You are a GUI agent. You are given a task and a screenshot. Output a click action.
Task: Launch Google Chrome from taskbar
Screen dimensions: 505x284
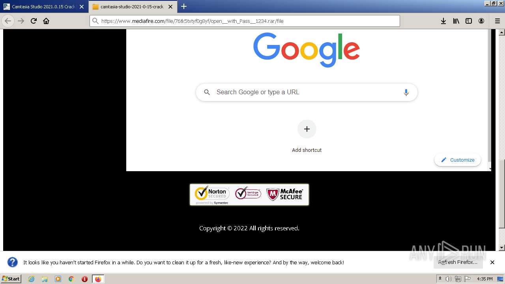click(x=71, y=279)
